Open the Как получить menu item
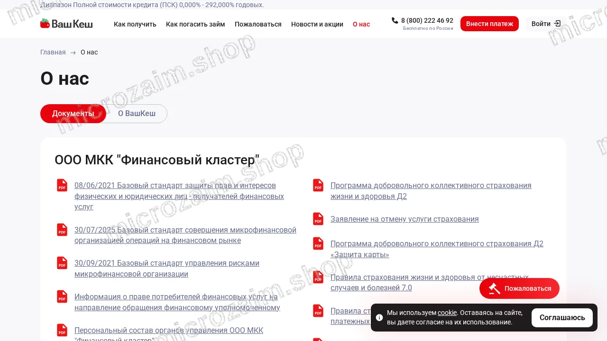Screen dimensions: 607x341 click(x=135, y=24)
